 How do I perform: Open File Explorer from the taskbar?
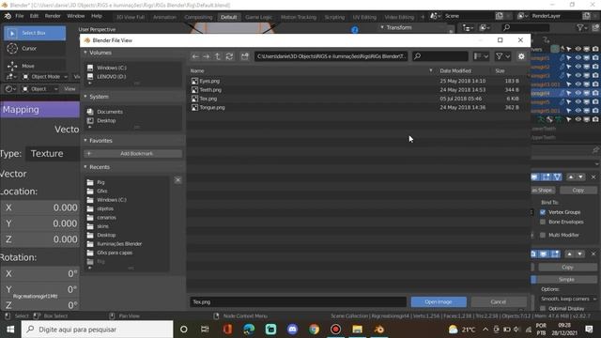pyautogui.click(x=357, y=330)
